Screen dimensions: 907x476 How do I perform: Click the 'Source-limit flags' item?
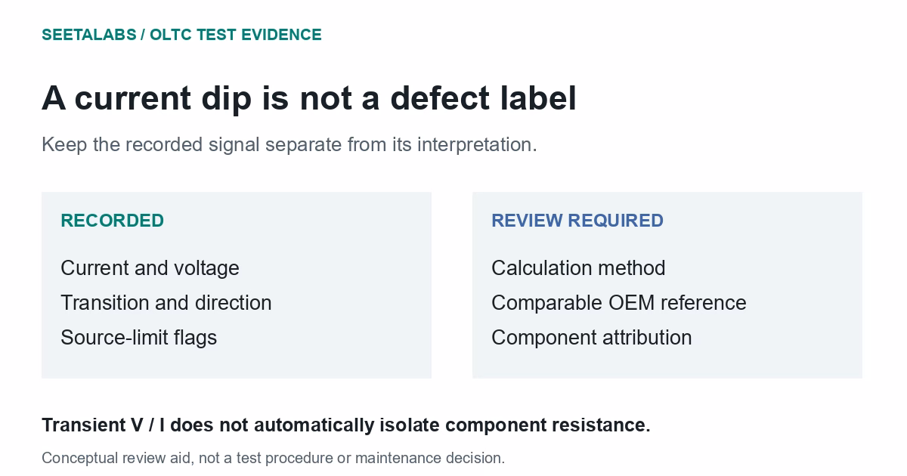click(x=138, y=338)
